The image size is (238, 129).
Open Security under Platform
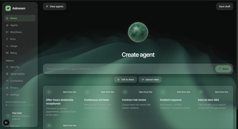point(20,67)
